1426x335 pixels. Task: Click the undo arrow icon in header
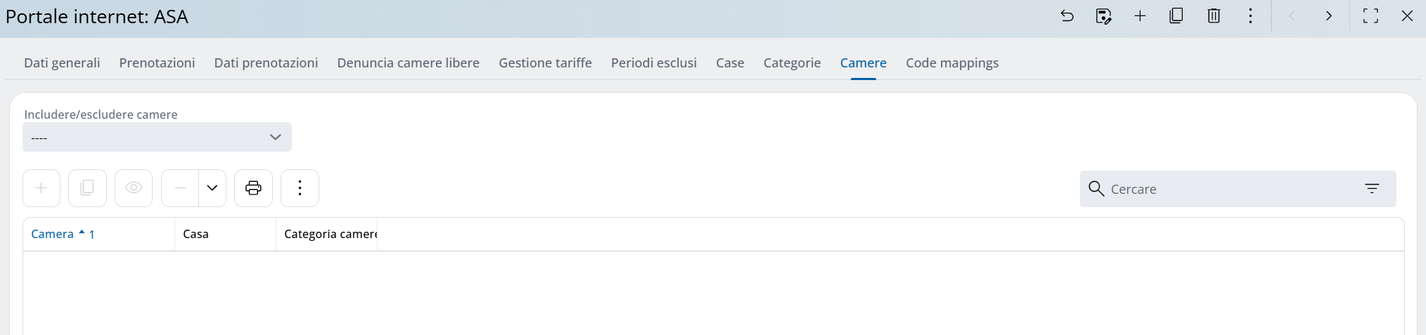point(1067,16)
